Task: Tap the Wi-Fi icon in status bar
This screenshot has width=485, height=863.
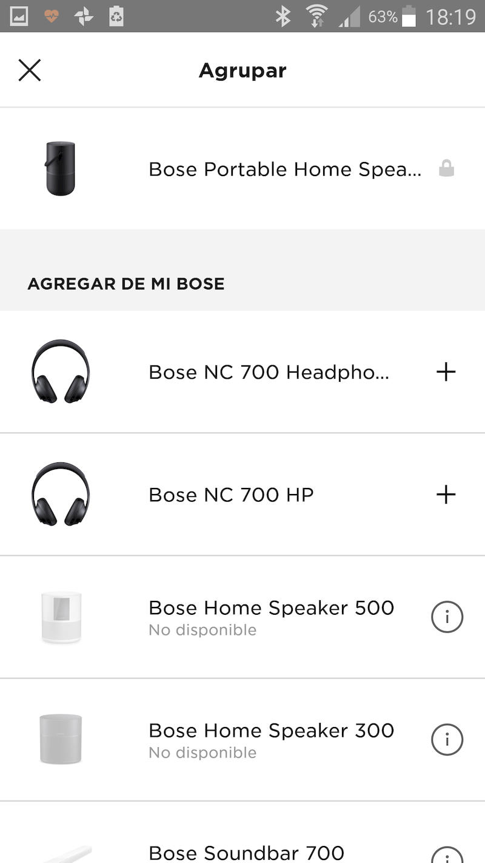Action: (x=316, y=16)
